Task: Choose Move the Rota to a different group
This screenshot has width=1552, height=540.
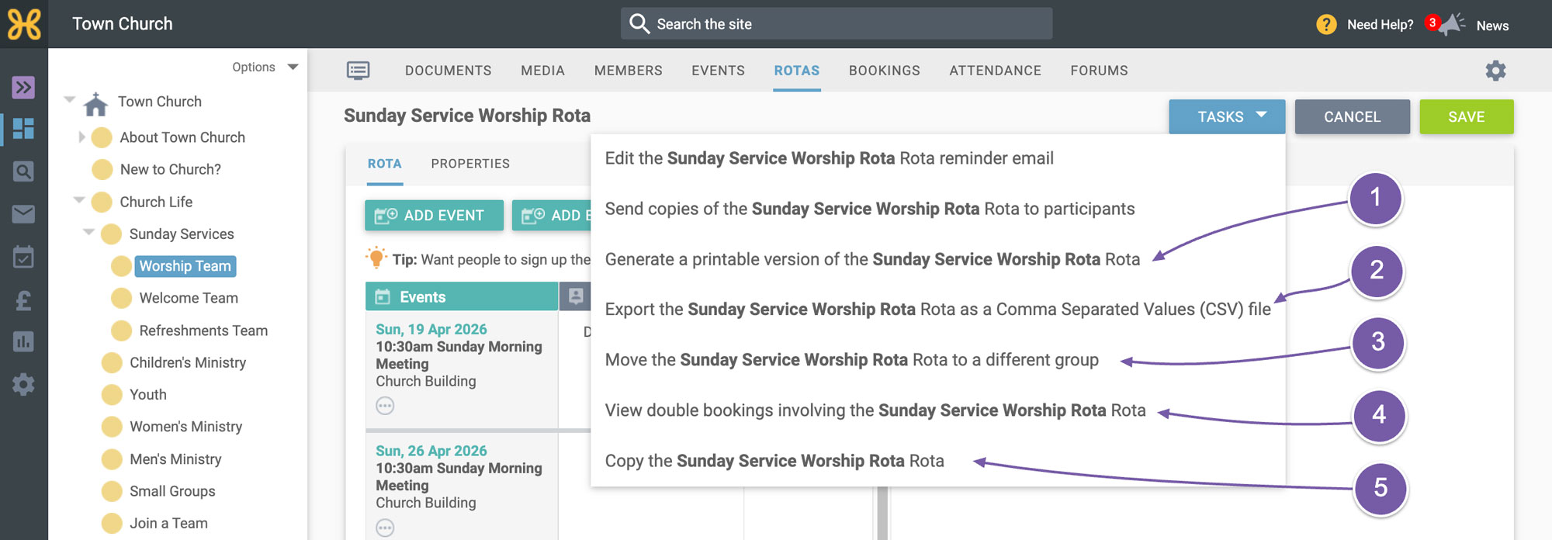Action: (851, 360)
